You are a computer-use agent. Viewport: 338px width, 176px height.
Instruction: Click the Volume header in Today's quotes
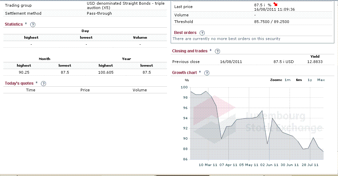(x=140, y=90)
